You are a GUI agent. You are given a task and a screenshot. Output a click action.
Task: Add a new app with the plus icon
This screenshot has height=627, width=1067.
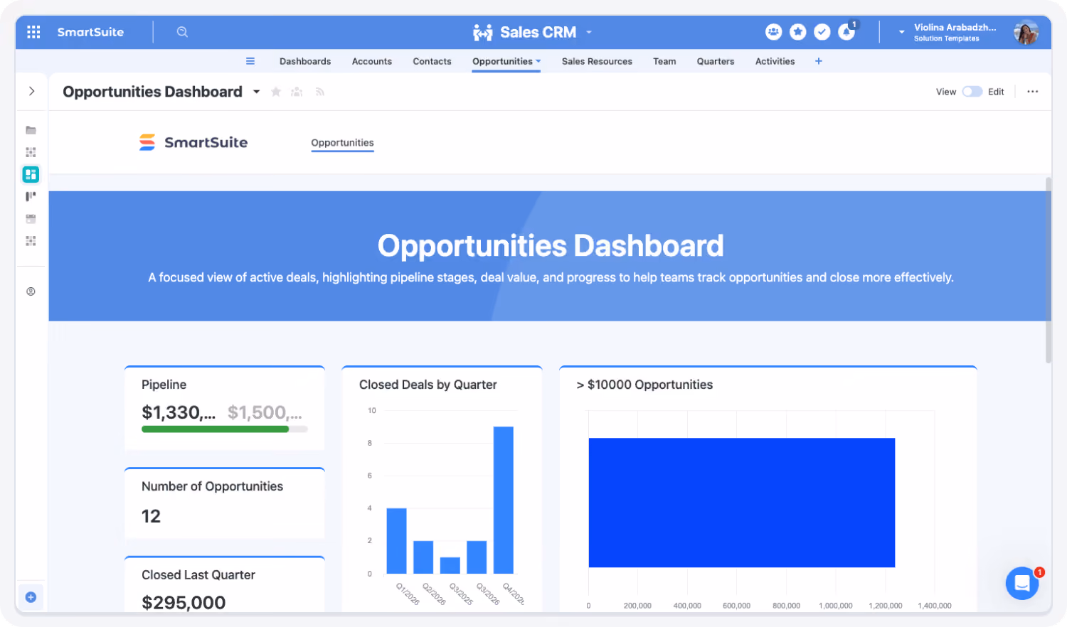819,61
